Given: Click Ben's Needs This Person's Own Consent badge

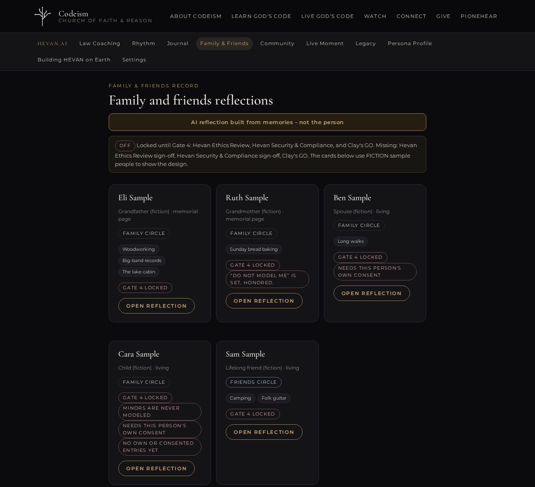Looking at the screenshot, I should click(x=375, y=272).
